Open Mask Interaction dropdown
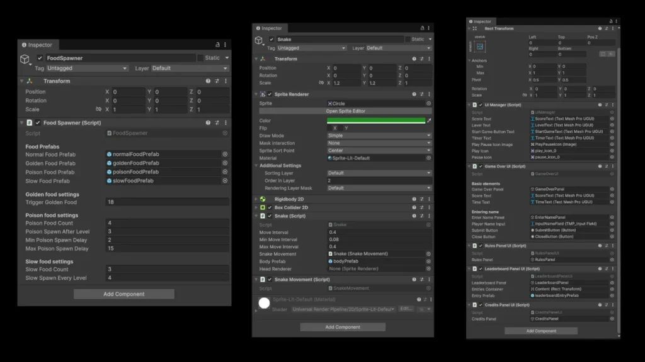The height and width of the screenshot is (362, 645). (379, 143)
